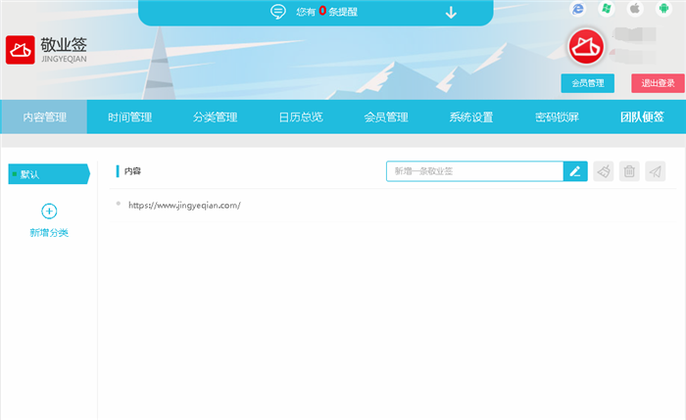Go to the 日历总览 tab
The height and width of the screenshot is (420, 686).
300,117
